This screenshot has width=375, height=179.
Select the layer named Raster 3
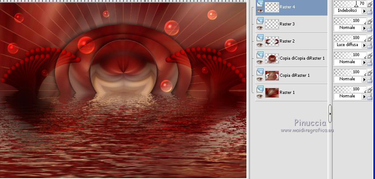[287, 24]
